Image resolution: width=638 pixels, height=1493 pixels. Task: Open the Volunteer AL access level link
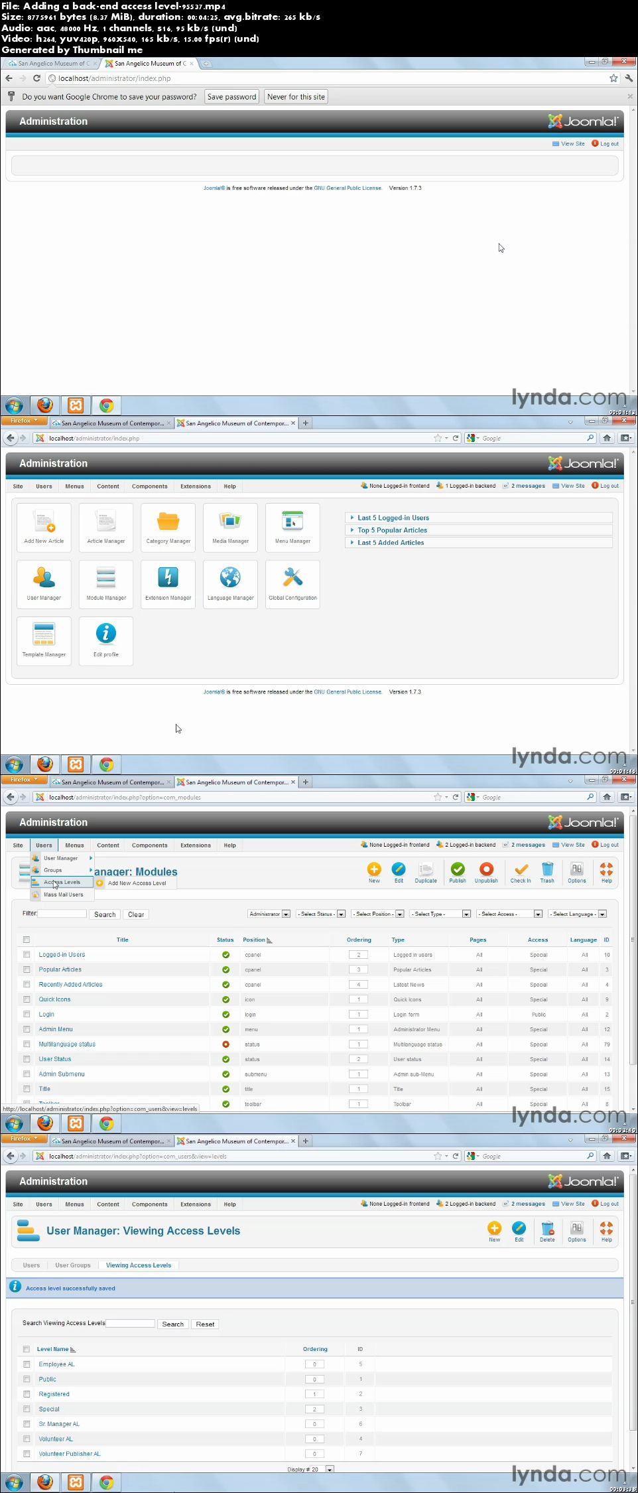point(56,1439)
